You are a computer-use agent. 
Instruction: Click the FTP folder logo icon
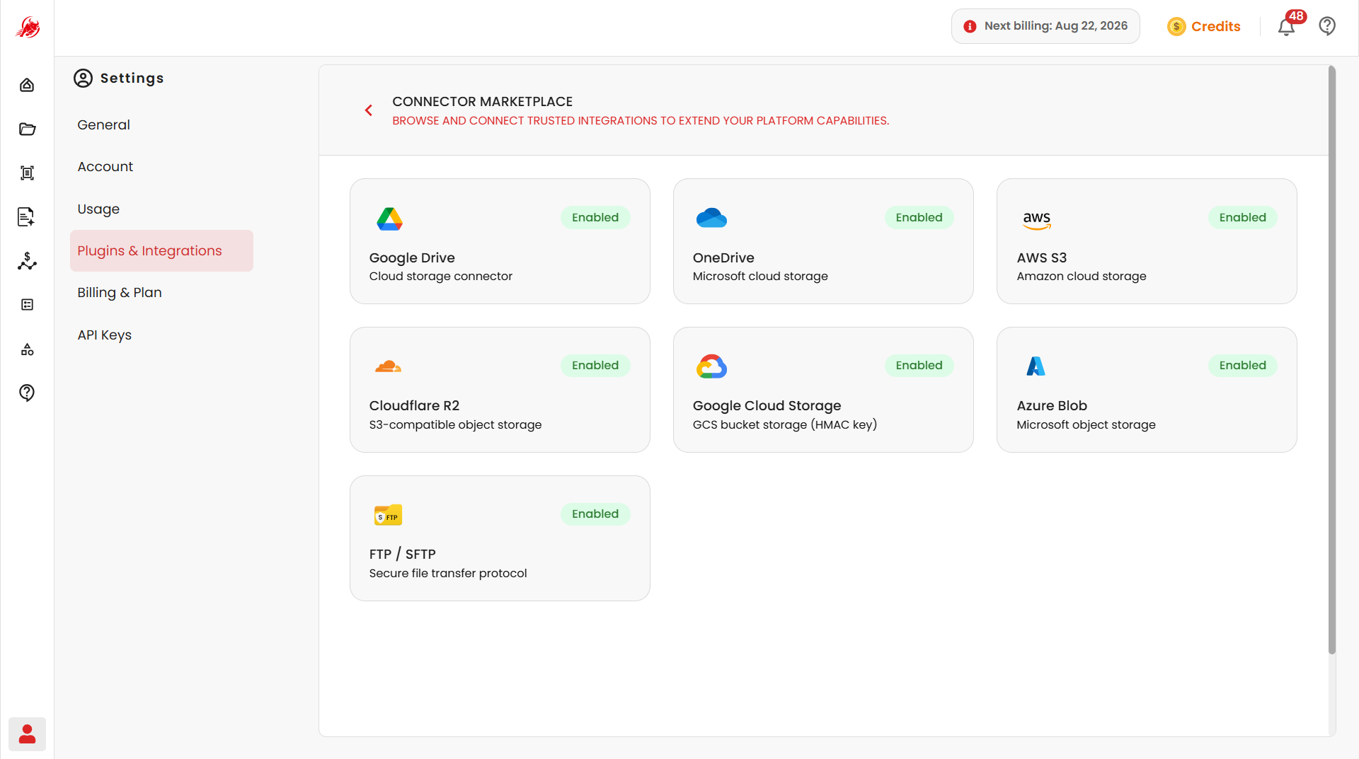point(388,514)
